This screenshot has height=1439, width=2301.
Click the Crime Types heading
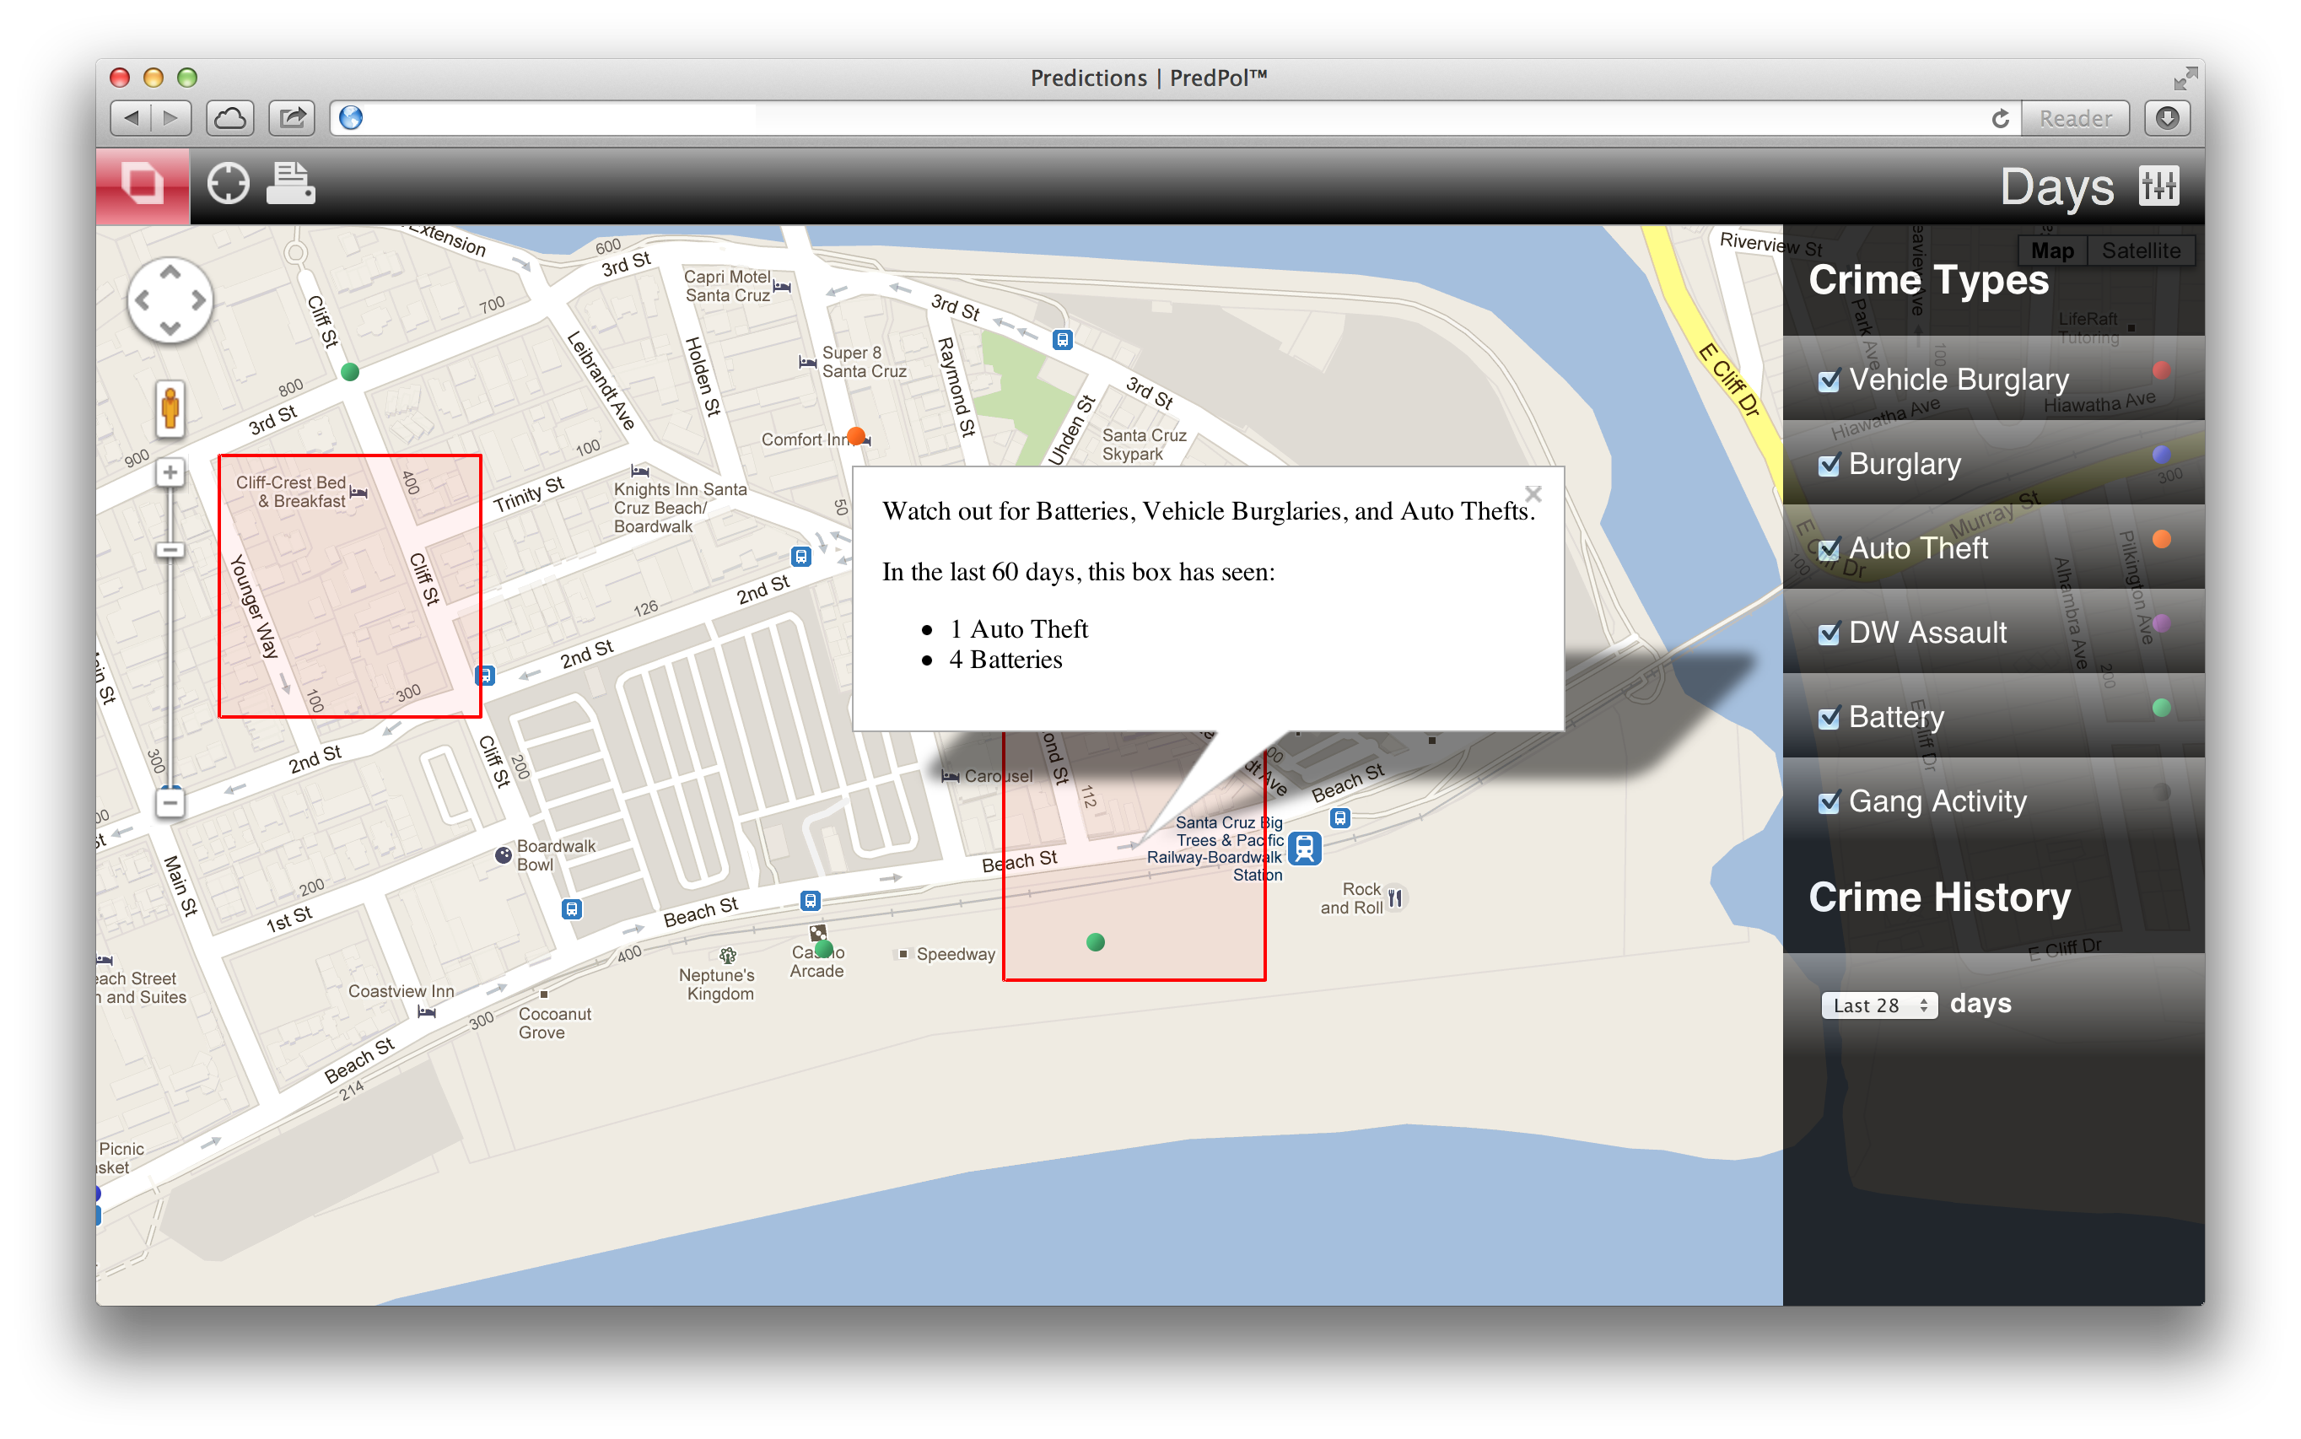[1928, 280]
